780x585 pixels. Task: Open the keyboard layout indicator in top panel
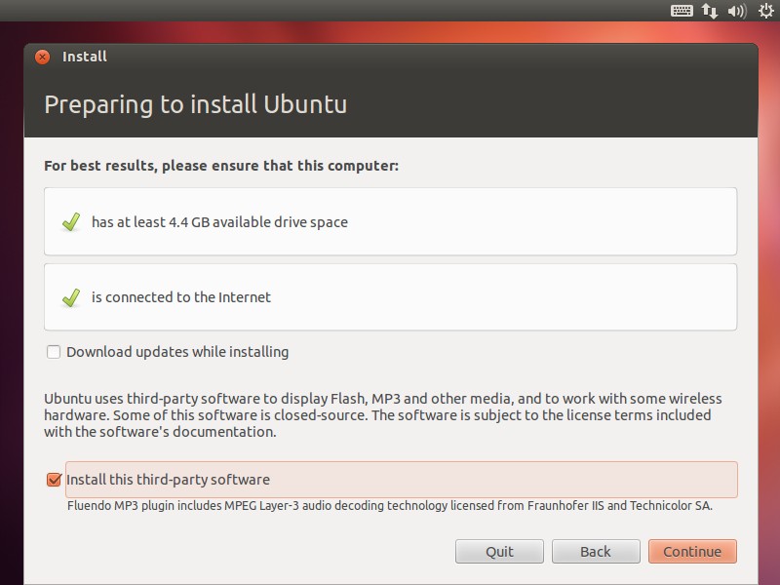682,11
